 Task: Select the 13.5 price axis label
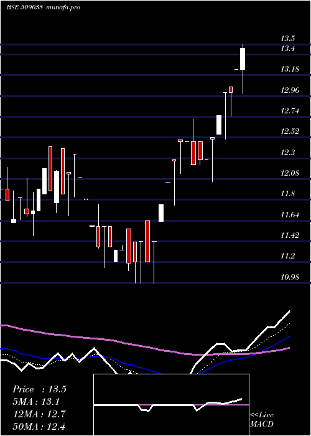coord(287,39)
